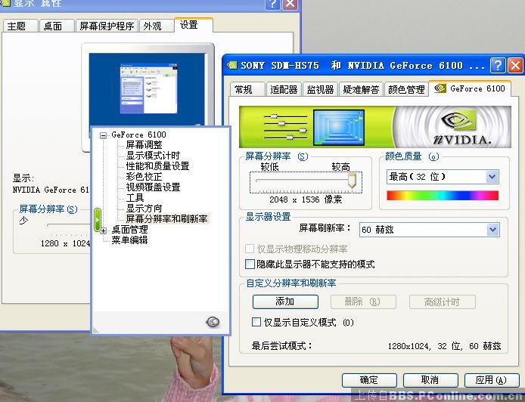Viewport: 525px width, 402px height.
Task: Open the 屏幕刷新率 dropdown showing 60 赫兹
Action: coord(429,230)
